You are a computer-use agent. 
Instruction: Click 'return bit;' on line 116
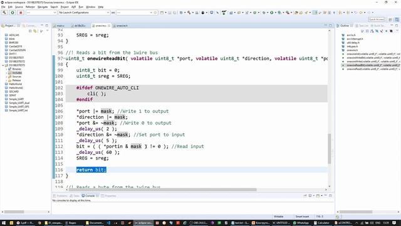pyautogui.click(x=91, y=169)
